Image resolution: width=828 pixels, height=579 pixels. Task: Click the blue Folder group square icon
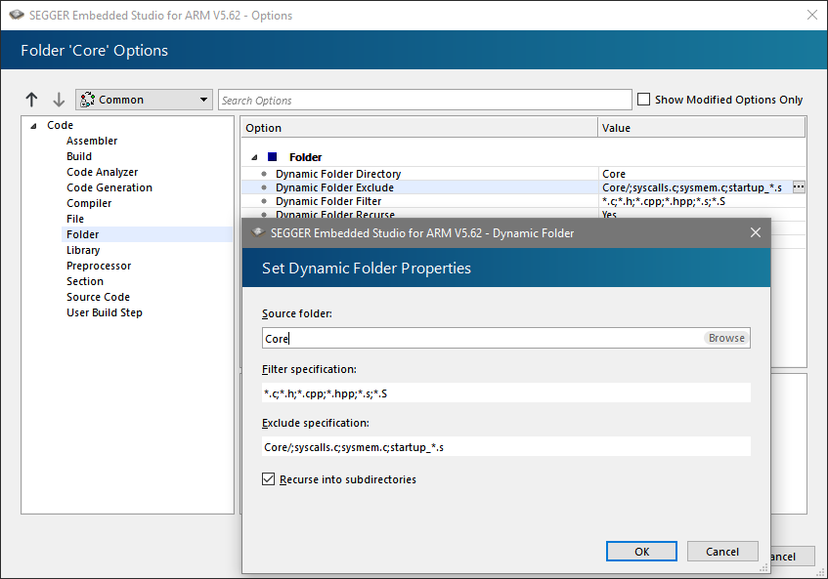(272, 156)
